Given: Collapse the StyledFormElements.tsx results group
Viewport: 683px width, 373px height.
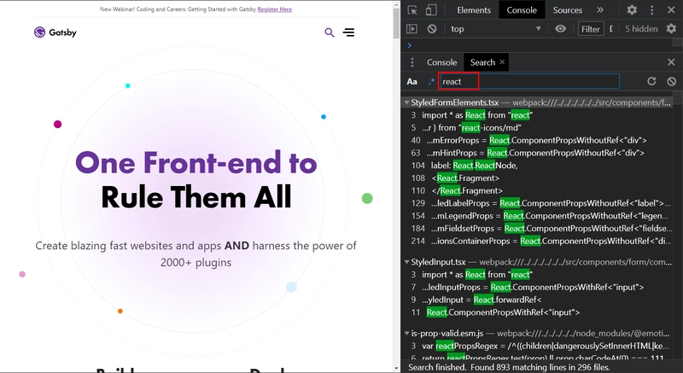Looking at the screenshot, I should tap(406, 102).
